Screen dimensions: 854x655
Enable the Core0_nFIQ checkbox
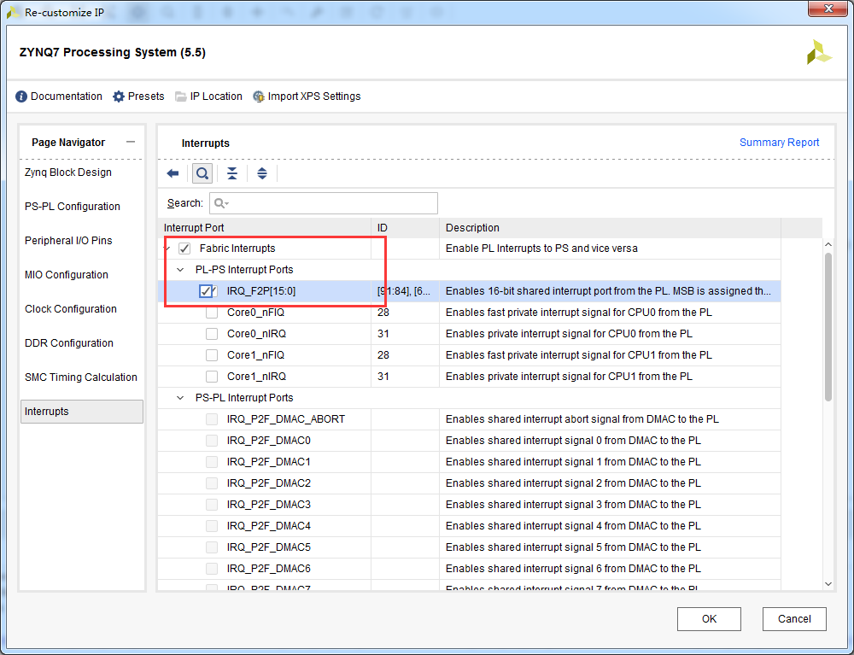coord(212,313)
